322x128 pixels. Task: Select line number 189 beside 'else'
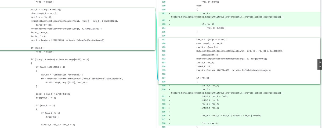pyautogui.click(x=164, y=6)
